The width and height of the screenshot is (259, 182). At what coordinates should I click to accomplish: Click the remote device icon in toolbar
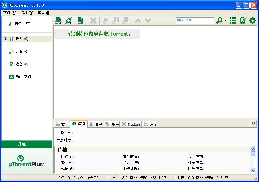243,21
